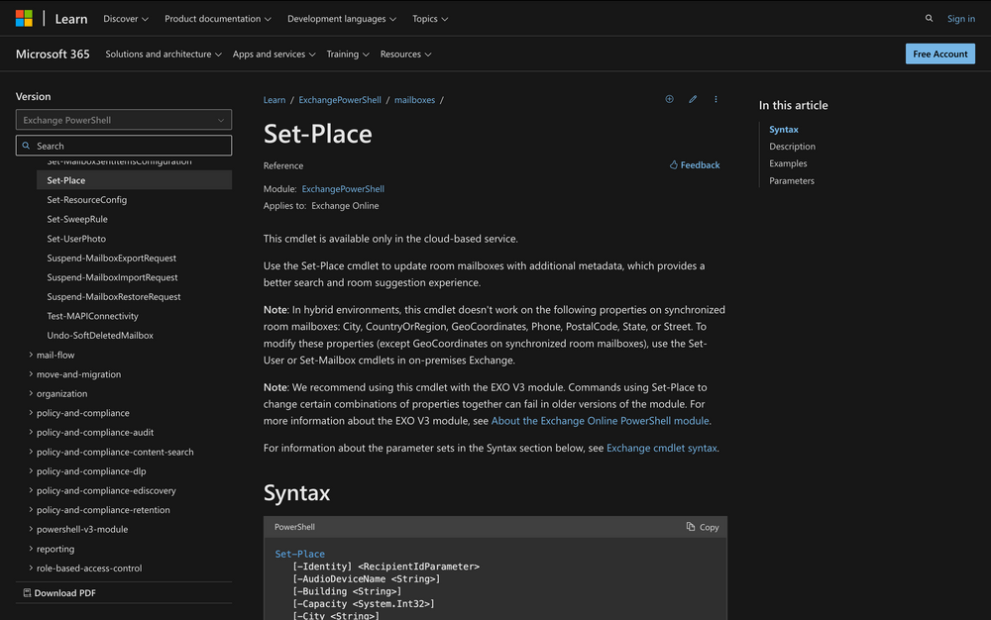
Task: Click the Free Account button
Action: [x=939, y=53]
